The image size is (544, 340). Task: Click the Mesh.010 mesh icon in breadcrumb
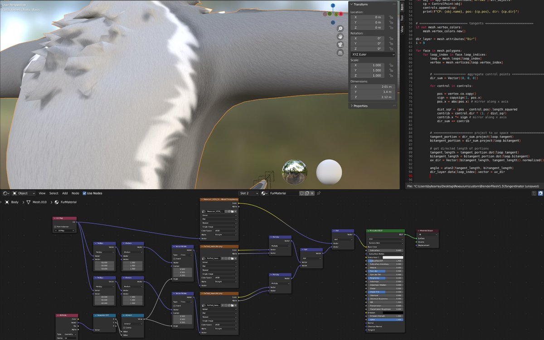[28, 202]
